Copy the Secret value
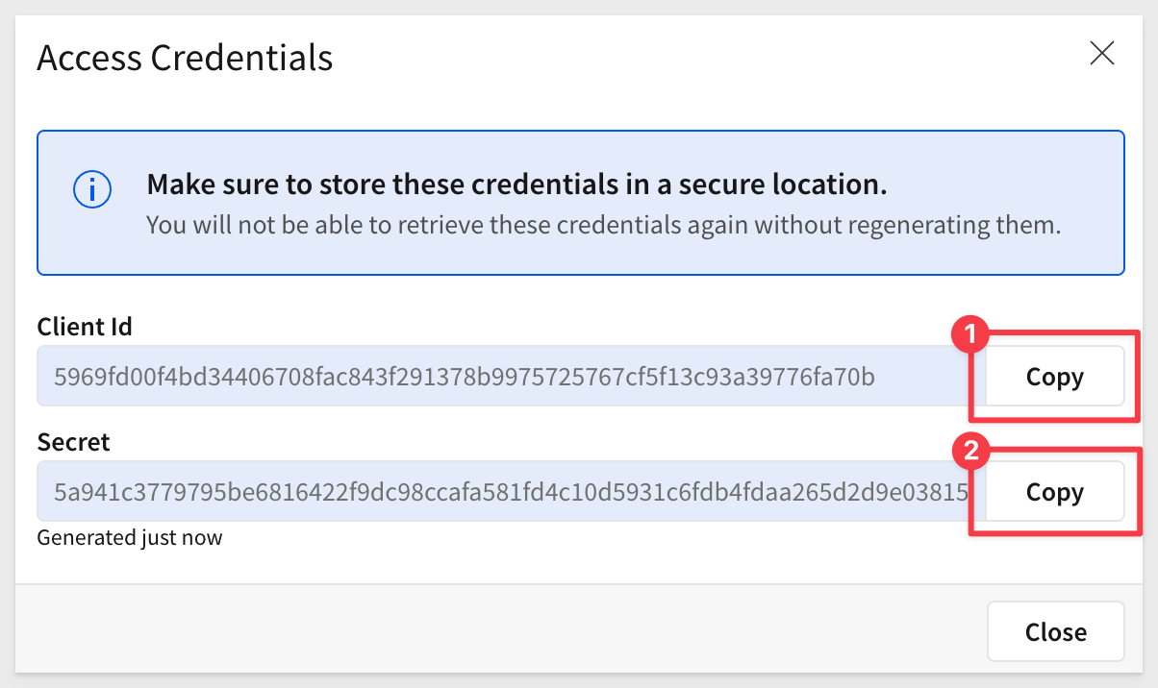This screenshot has width=1158, height=688. coord(1054,492)
